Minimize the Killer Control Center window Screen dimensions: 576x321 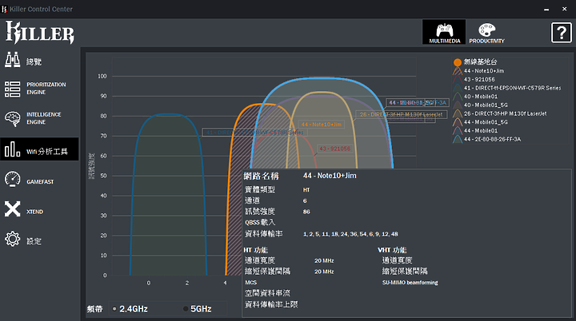[546, 9]
